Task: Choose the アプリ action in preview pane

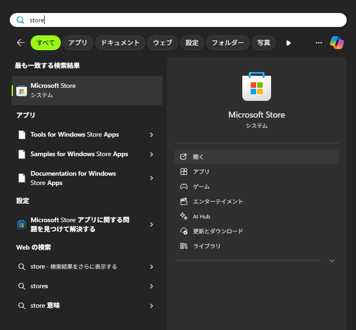Action: coord(257,172)
